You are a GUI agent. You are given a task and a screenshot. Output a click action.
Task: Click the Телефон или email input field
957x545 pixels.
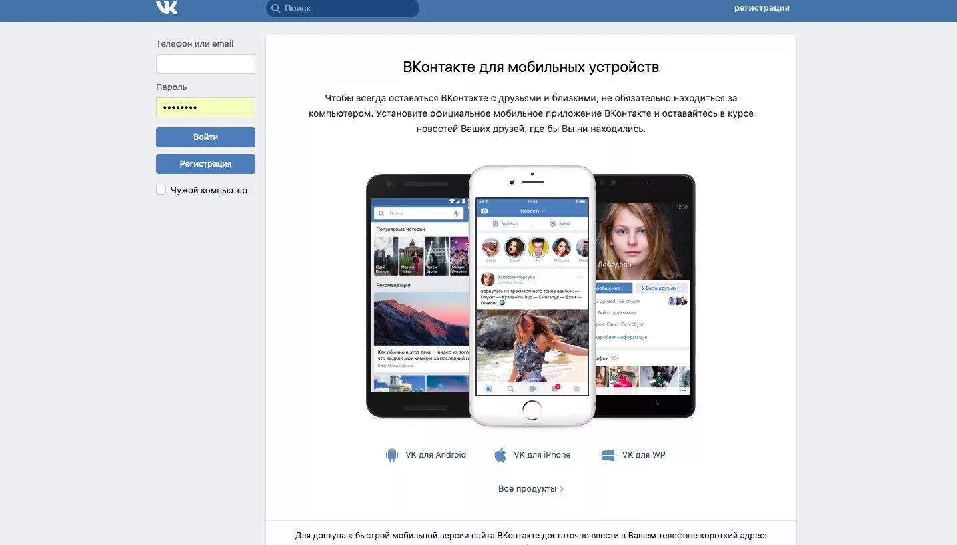pos(205,64)
